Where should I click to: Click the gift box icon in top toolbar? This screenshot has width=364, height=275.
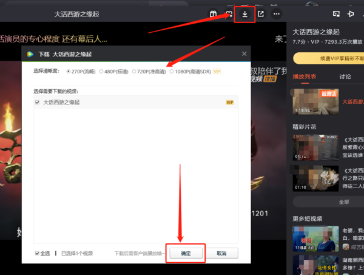(x=213, y=14)
